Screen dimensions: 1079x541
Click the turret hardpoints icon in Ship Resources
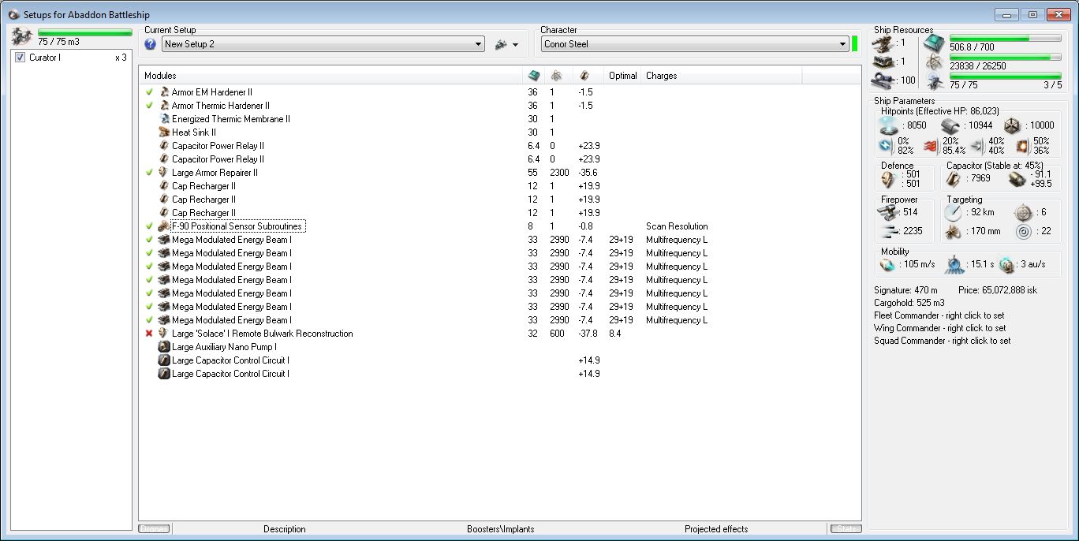click(883, 43)
